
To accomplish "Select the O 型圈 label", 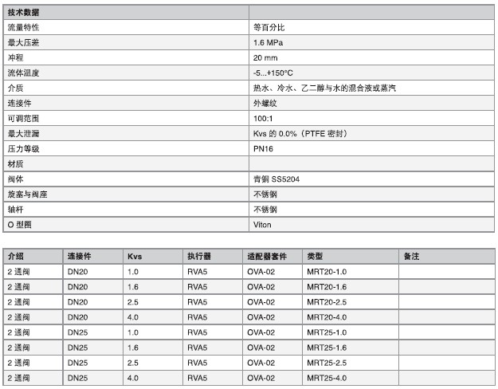I will point(19,225).
